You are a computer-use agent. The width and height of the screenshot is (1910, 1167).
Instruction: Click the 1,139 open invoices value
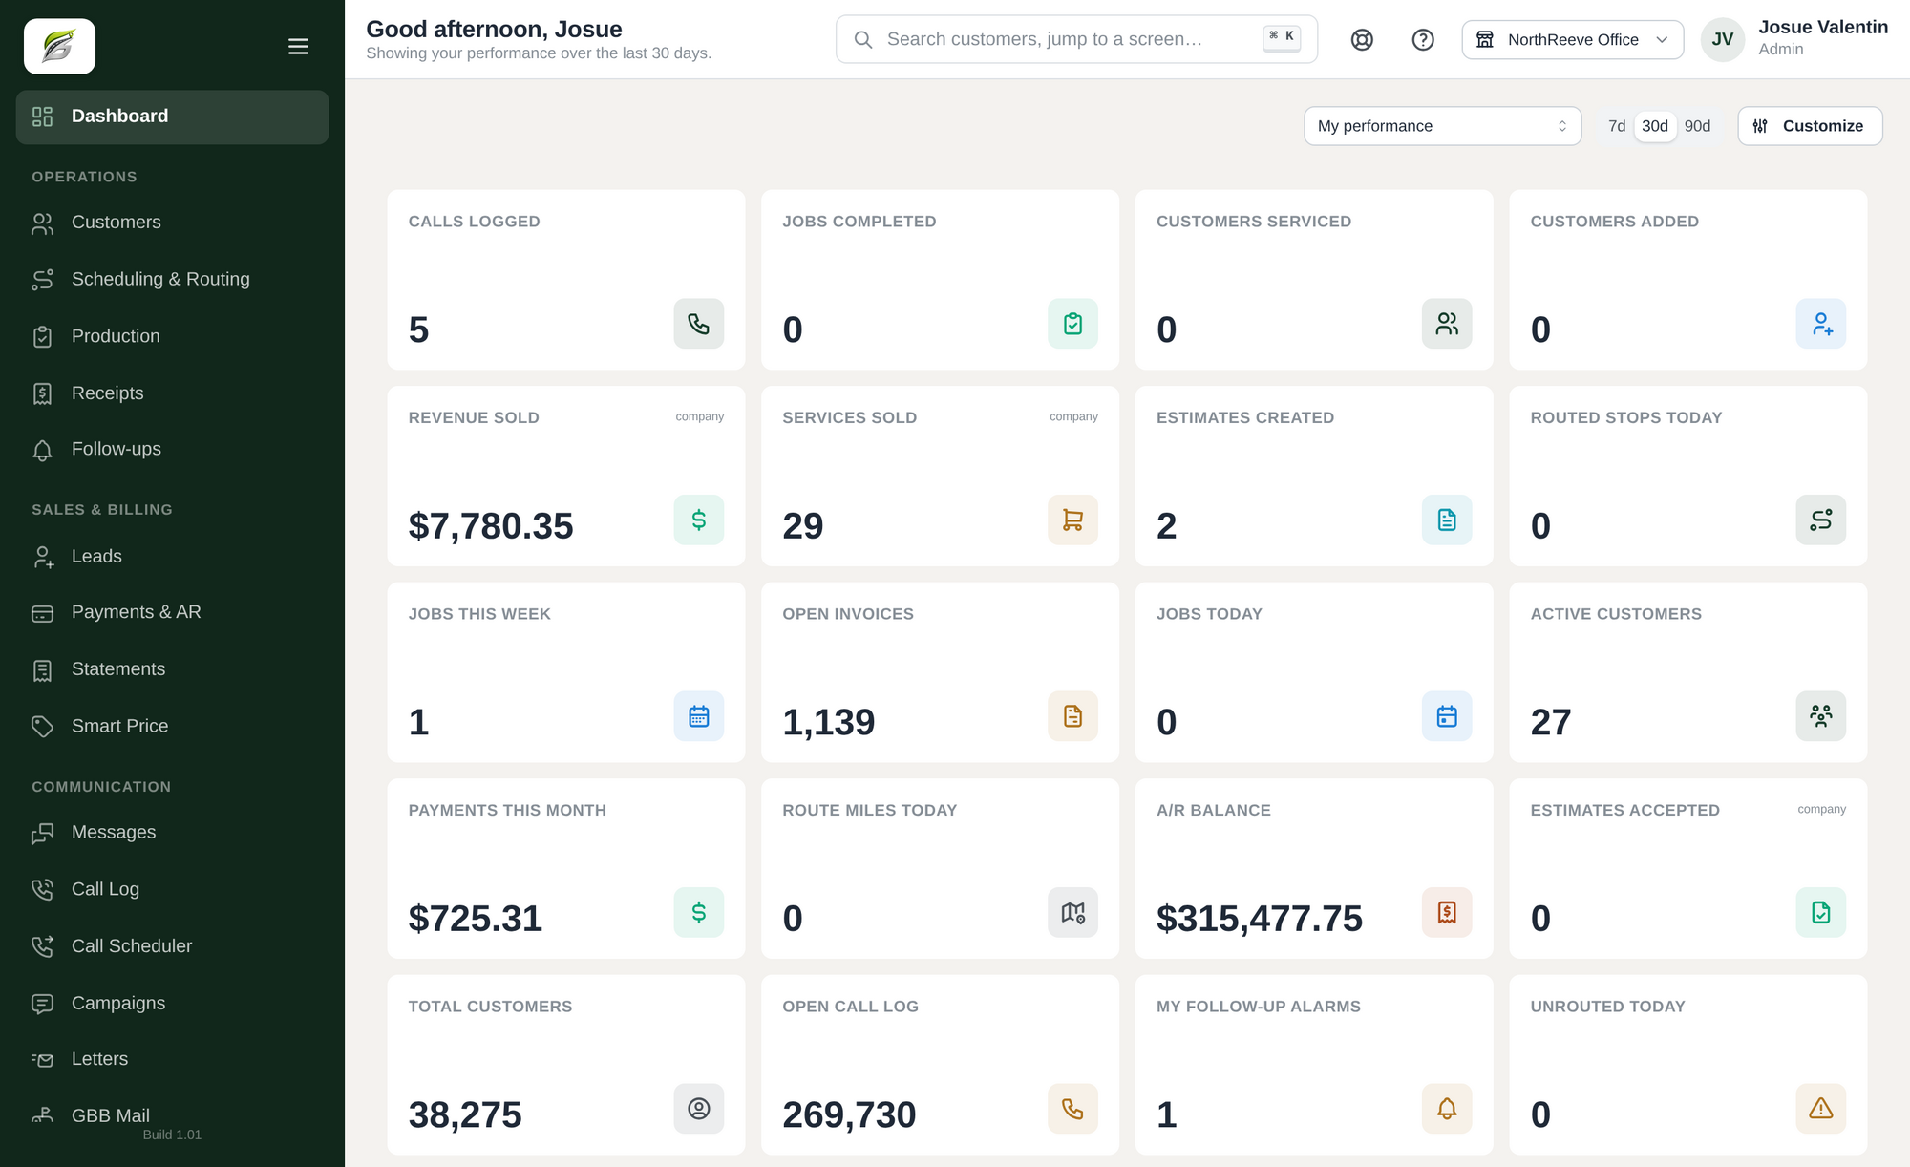(828, 723)
